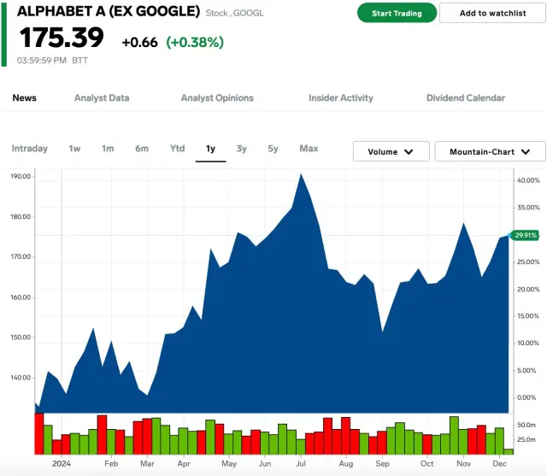Click Add to watchlist button
Image resolution: width=547 pixels, height=476 pixels.
(492, 13)
